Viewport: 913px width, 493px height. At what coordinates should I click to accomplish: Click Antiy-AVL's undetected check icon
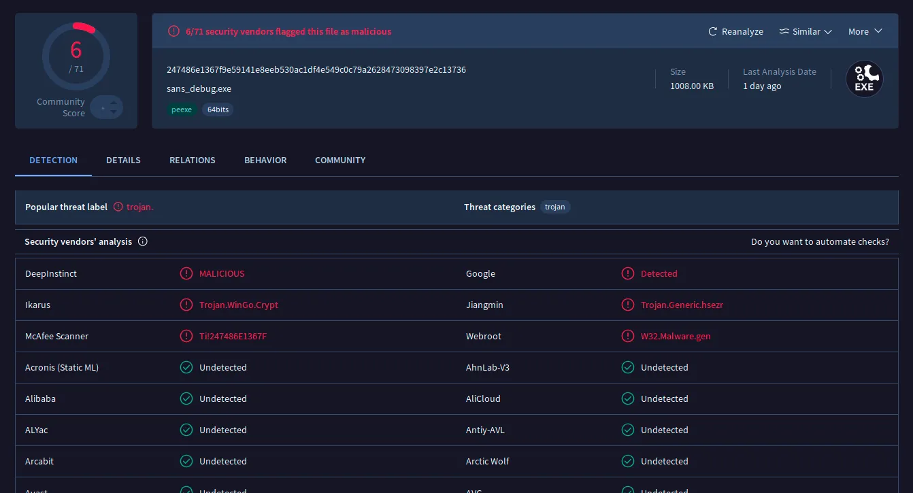pyautogui.click(x=628, y=430)
